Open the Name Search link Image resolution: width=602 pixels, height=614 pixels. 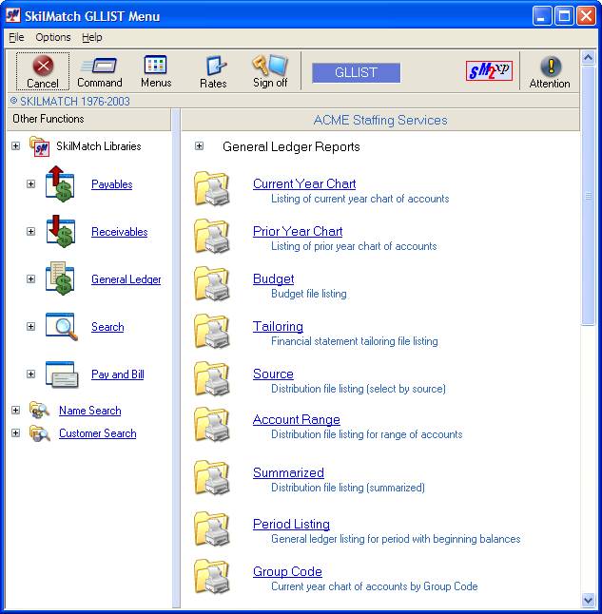(90, 411)
